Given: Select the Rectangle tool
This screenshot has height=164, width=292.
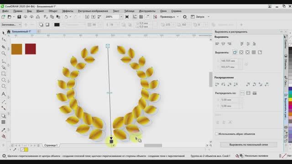Looking at the screenshot, I should [3, 74].
